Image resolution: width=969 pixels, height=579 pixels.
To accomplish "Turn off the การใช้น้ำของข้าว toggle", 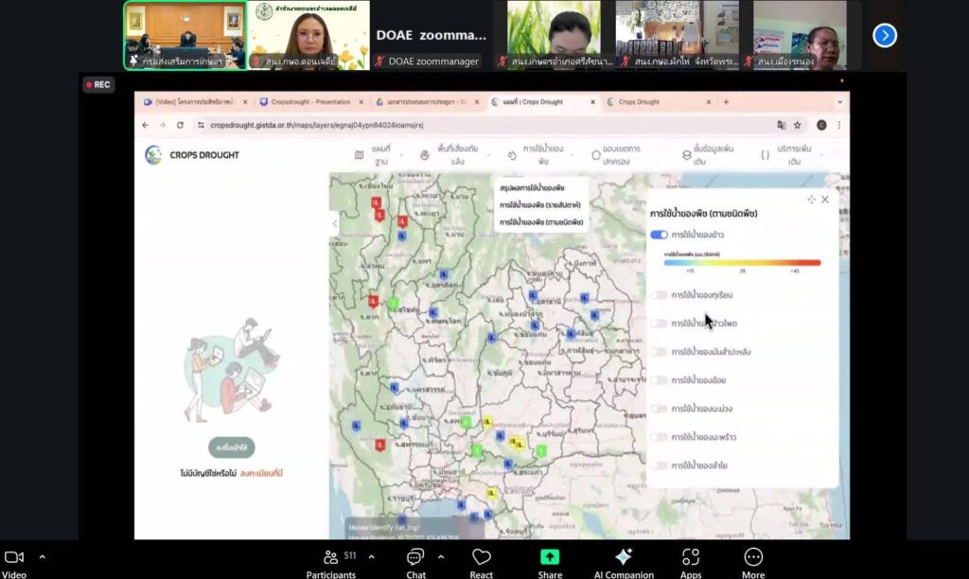I will tap(659, 235).
